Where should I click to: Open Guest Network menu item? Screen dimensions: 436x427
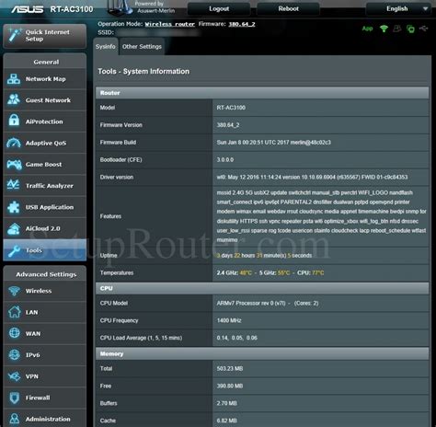pyautogui.click(x=45, y=100)
